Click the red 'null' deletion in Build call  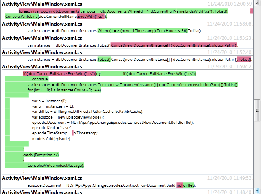tap(180, 185)
